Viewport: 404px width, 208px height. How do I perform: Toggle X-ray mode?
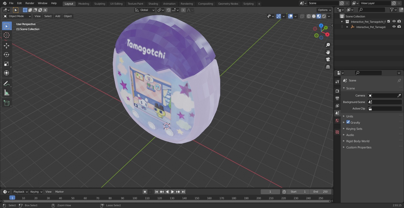point(302,16)
